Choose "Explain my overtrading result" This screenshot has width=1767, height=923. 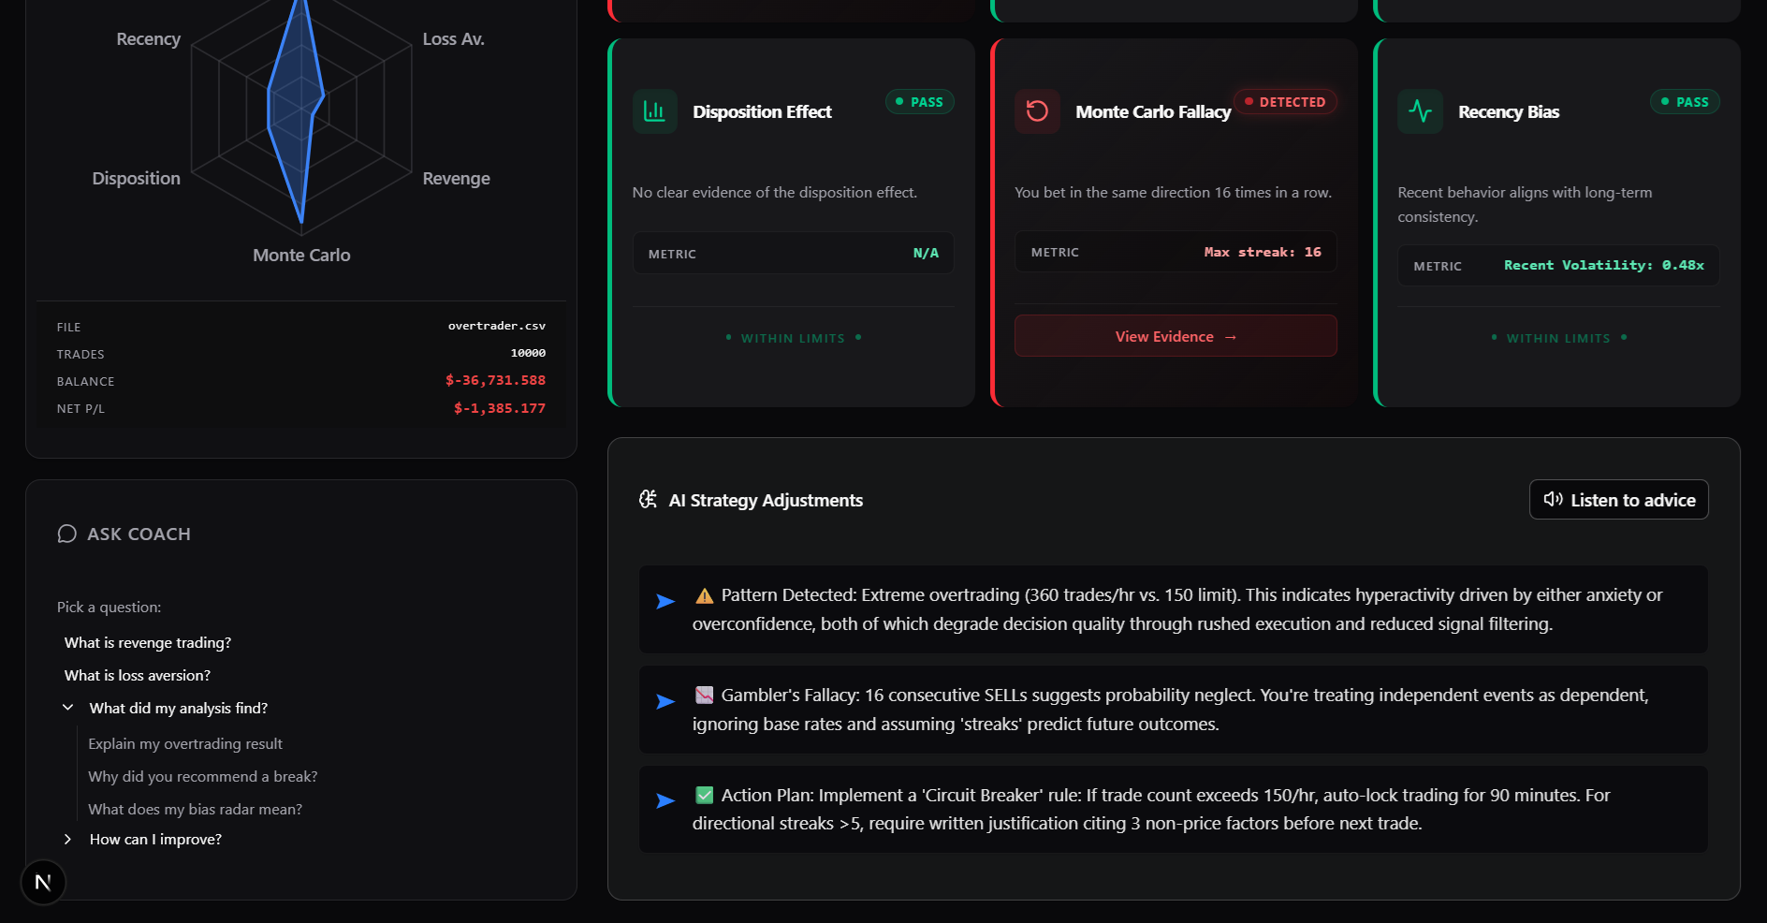click(x=185, y=743)
